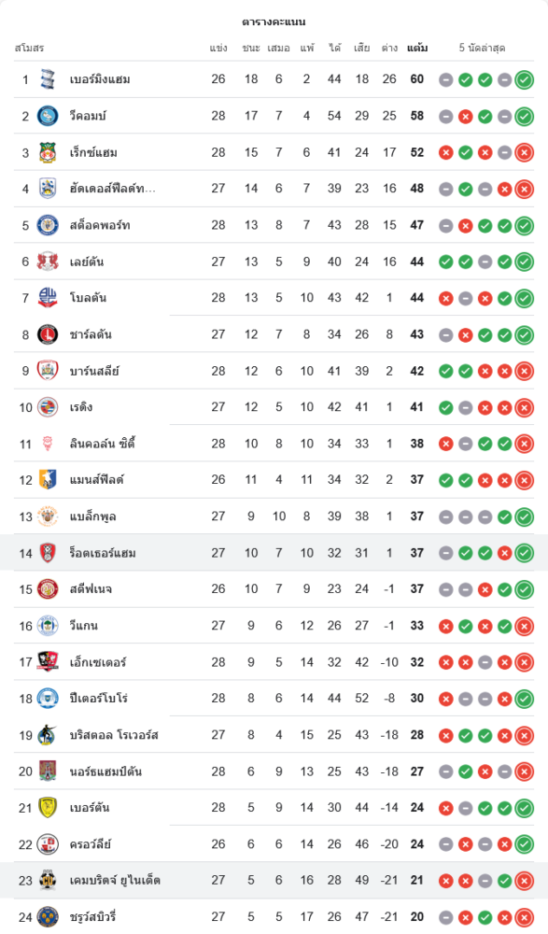Click Peterborough's latest win result circle
Screen dimensions: 548x934
(x=524, y=699)
